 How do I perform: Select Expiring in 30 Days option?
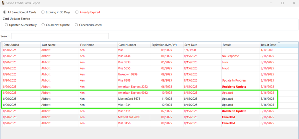tap(43, 12)
